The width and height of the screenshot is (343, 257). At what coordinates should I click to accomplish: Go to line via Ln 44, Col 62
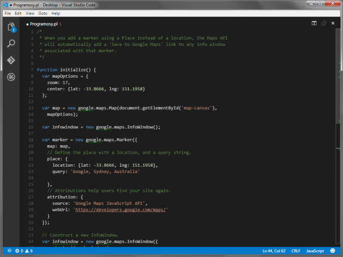coord(274,251)
